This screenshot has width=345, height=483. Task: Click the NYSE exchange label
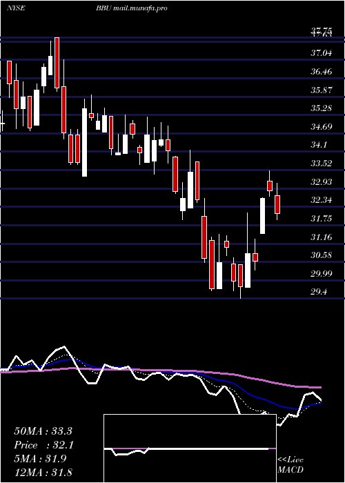tap(16, 8)
